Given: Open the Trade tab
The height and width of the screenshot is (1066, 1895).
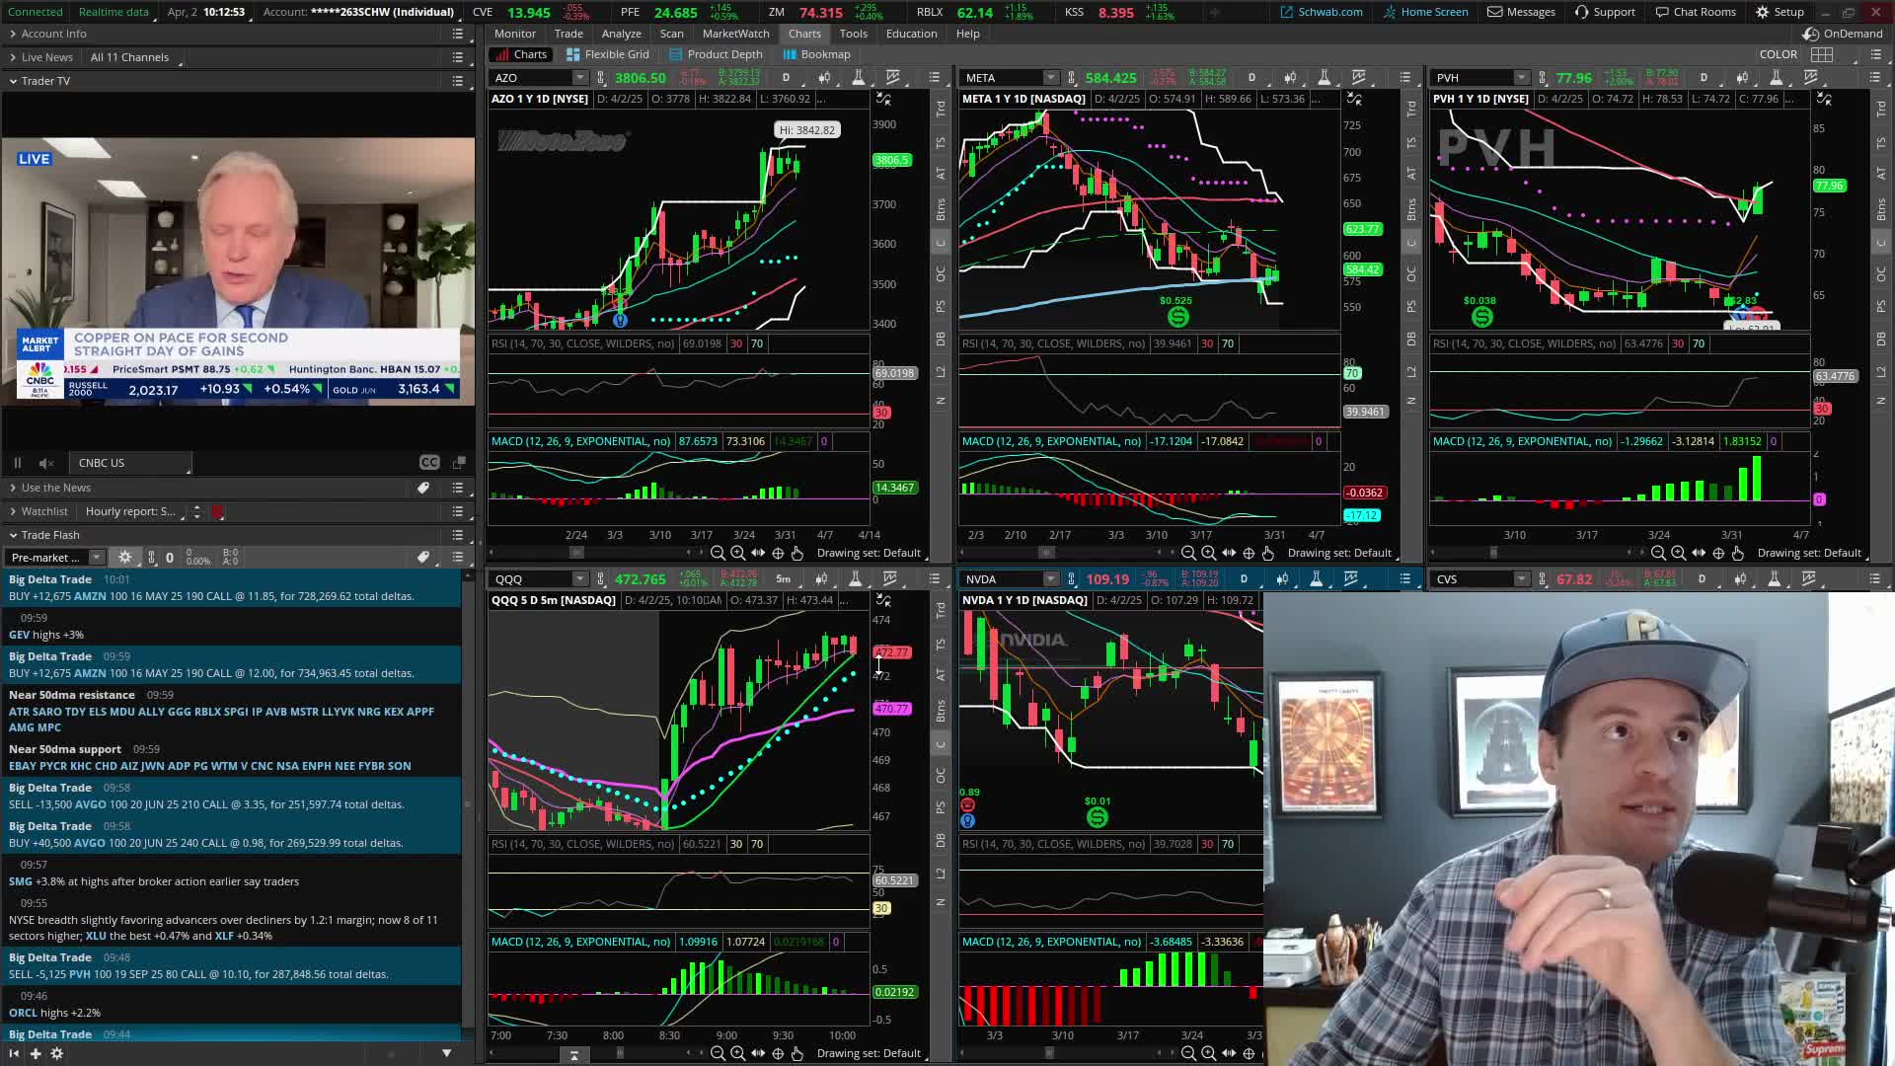Looking at the screenshot, I should click(568, 34).
